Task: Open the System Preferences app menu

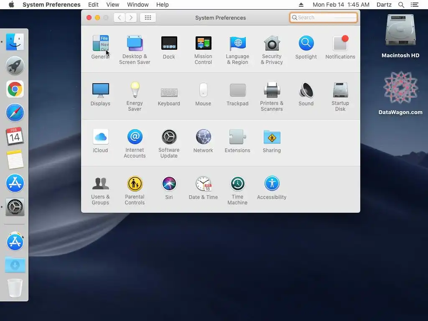Action: [x=51, y=5]
